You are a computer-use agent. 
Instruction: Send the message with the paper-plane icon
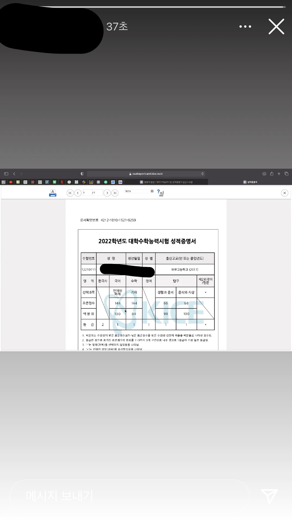269,496
